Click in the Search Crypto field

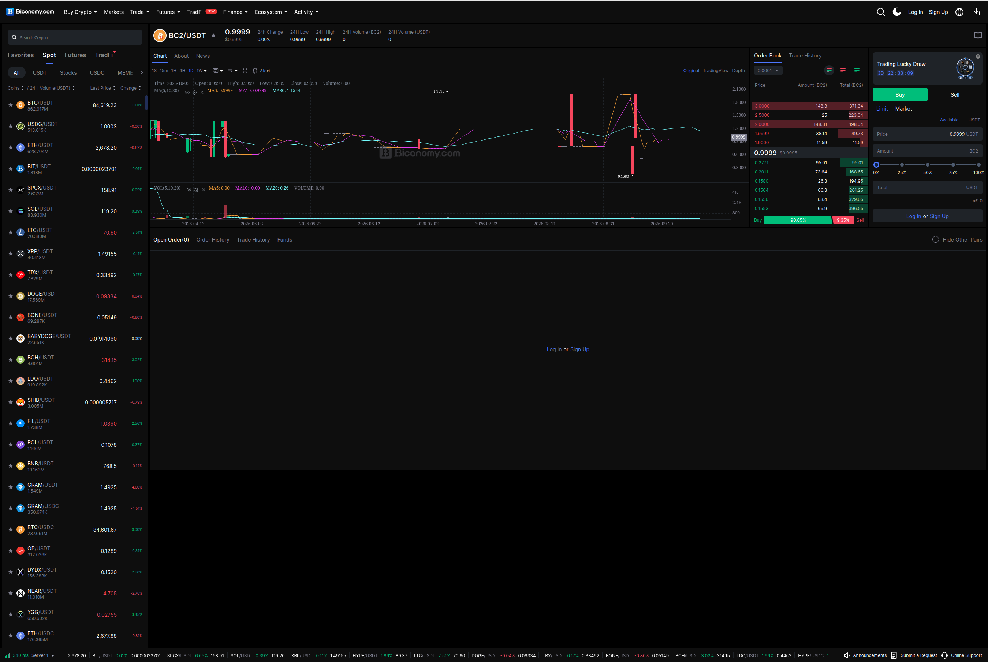click(x=75, y=37)
